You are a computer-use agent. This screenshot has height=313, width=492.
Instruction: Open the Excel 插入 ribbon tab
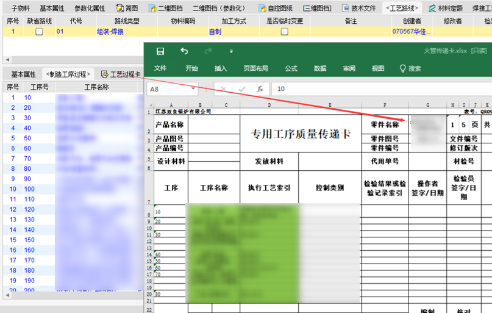[x=221, y=68]
